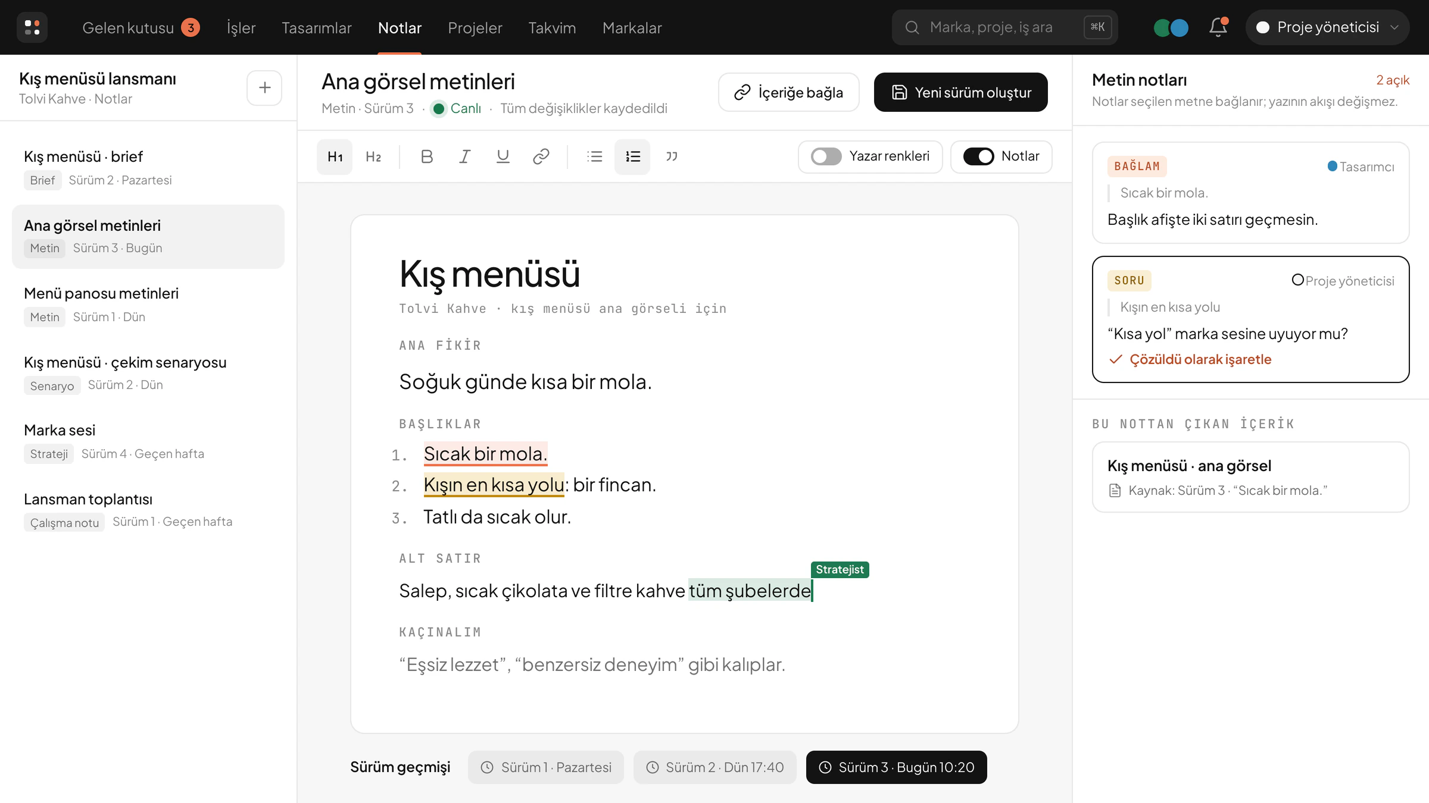Open Sürüm 2 · Dün 17:40 version

pos(714,767)
